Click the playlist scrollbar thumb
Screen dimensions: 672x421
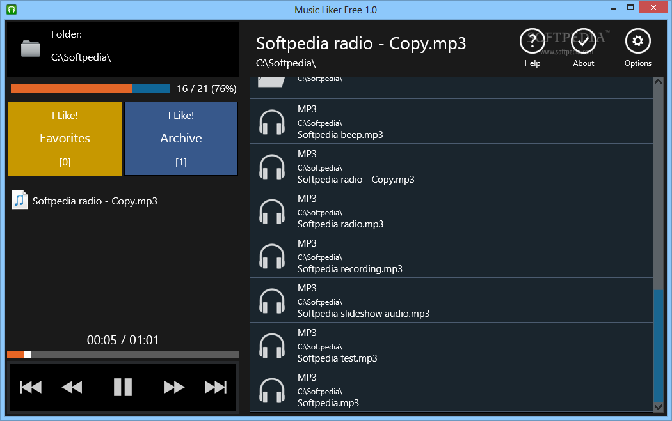click(x=659, y=346)
